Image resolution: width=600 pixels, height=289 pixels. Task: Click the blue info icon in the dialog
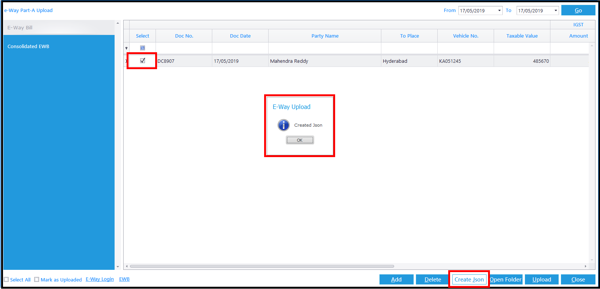[284, 125]
